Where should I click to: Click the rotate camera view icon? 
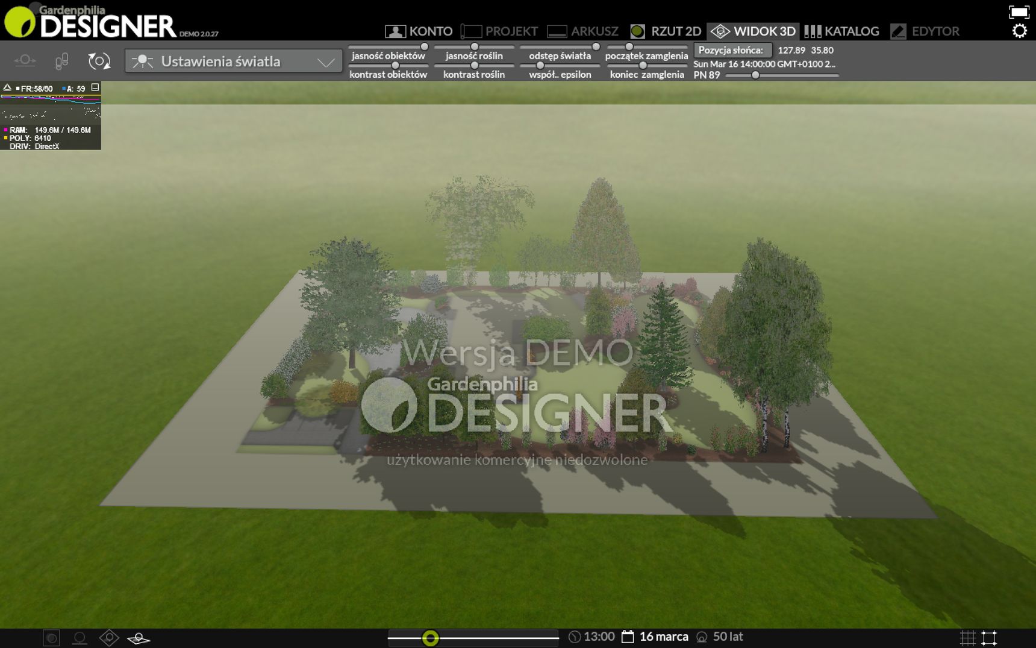[x=99, y=61]
